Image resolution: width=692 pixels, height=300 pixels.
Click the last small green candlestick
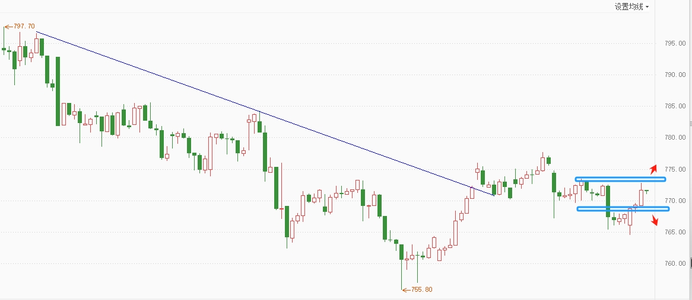[x=646, y=191]
